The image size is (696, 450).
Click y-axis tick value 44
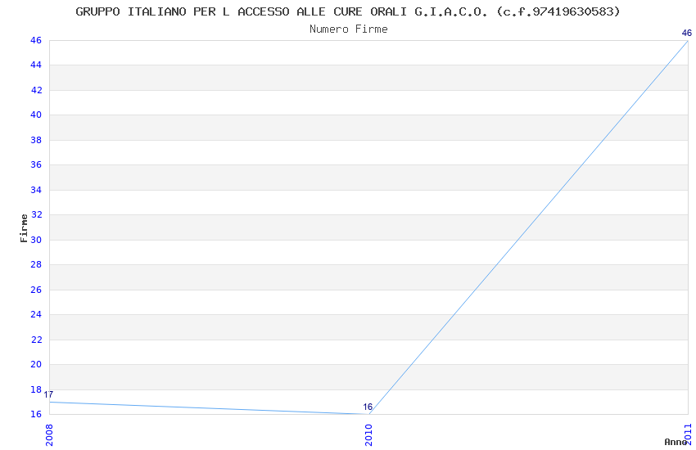pos(36,65)
